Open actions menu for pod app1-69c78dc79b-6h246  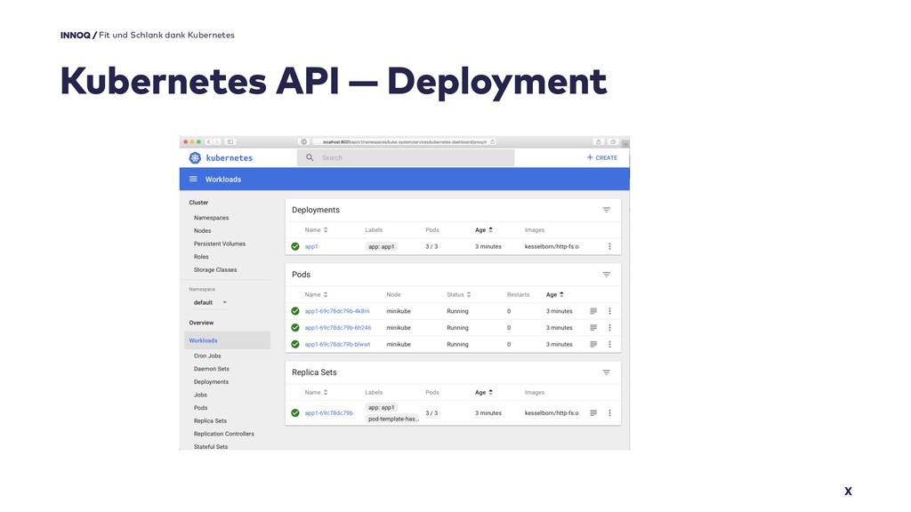pyautogui.click(x=609, y=328)
